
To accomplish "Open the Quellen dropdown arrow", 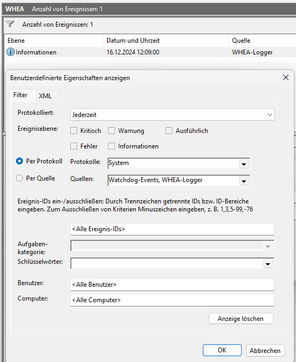I will (244, 181).
